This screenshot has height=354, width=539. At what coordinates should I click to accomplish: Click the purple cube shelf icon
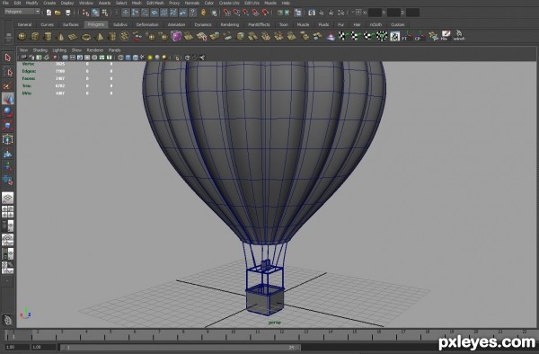pyautogui.click(x=176, y=36)
